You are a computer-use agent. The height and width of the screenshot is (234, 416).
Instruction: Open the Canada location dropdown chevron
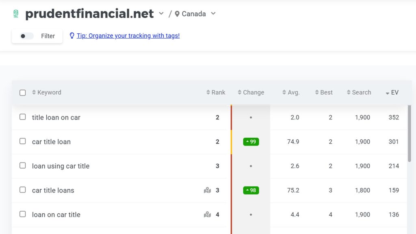[213, 13]
